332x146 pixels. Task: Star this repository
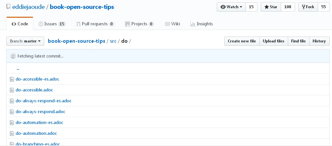pos(271,7)
